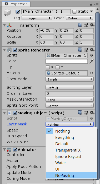Click the Animator component icon
Viewport: 100px width, 184px height.
9,150
